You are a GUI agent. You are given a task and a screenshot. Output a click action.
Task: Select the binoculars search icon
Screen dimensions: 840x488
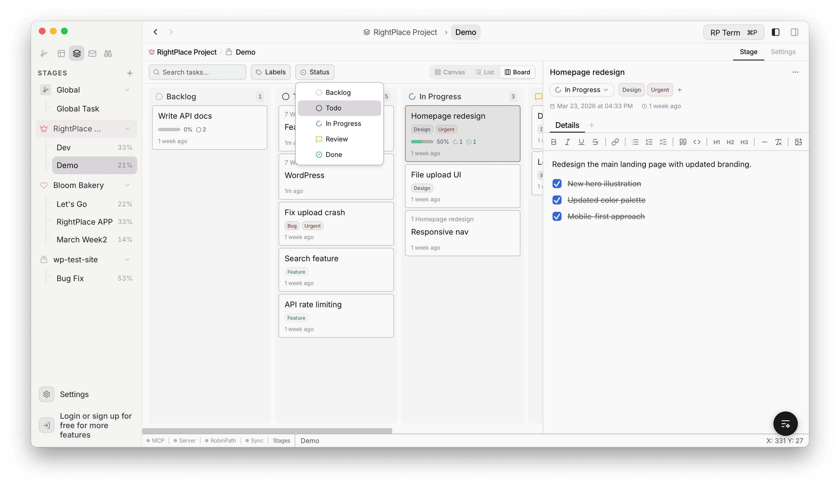click(x=108, y=53)
